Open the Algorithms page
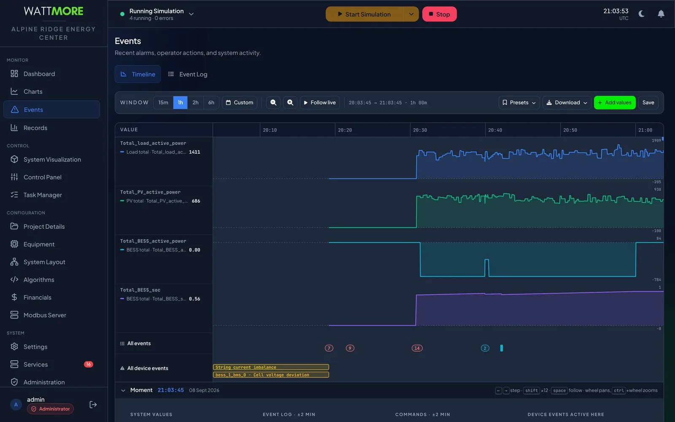The height and width of the screenshot is (422, 675). tap(51, 280)
